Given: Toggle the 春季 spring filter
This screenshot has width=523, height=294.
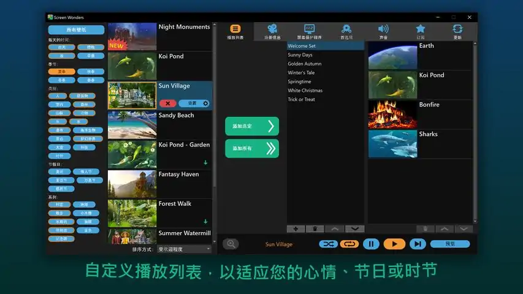Looking at the screenshot, I should [x=91, y=80].
